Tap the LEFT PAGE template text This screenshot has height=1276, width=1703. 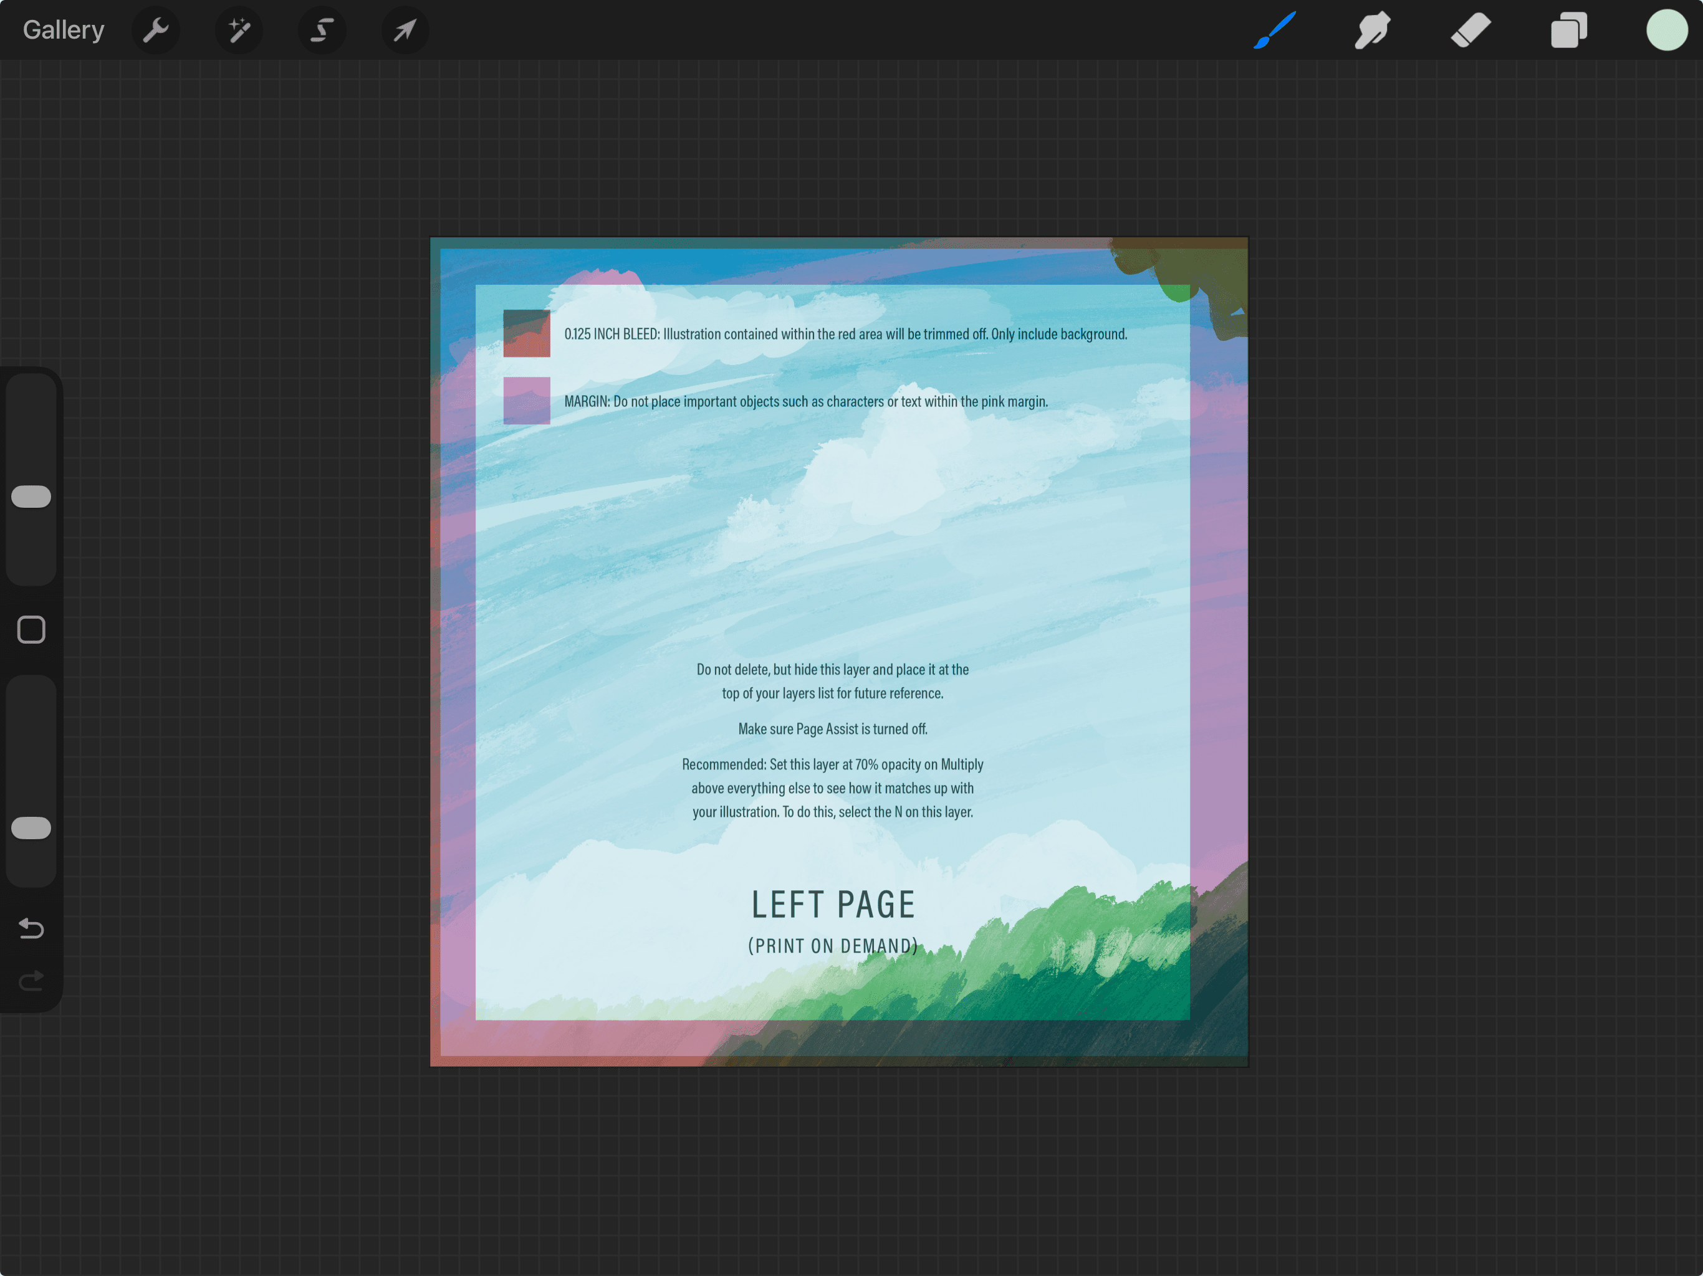click(833, 904)
